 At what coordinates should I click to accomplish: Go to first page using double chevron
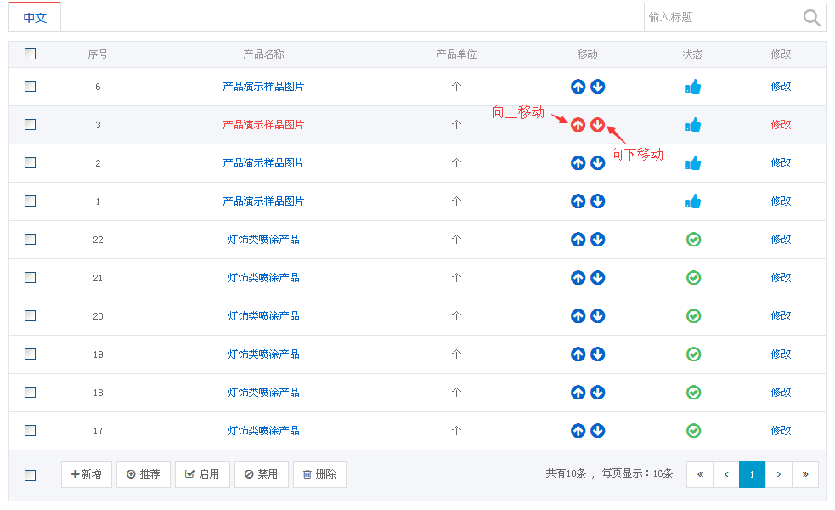(x=700, y=474)
